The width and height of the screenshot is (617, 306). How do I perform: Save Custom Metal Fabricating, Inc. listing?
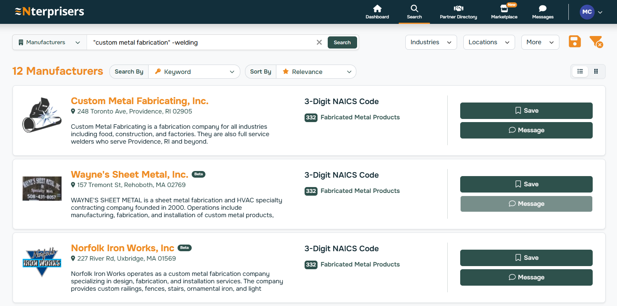[526, 111]
